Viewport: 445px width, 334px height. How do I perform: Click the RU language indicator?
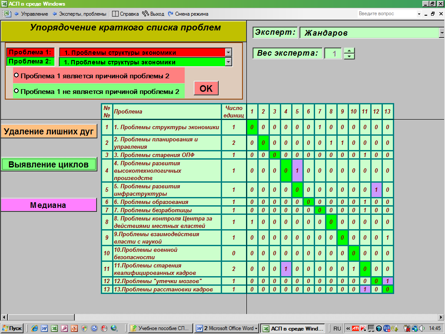click(x=337, y=329)
